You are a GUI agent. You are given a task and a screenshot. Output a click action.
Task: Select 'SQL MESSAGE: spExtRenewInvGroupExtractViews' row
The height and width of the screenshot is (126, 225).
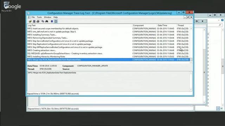pos(108,54)
